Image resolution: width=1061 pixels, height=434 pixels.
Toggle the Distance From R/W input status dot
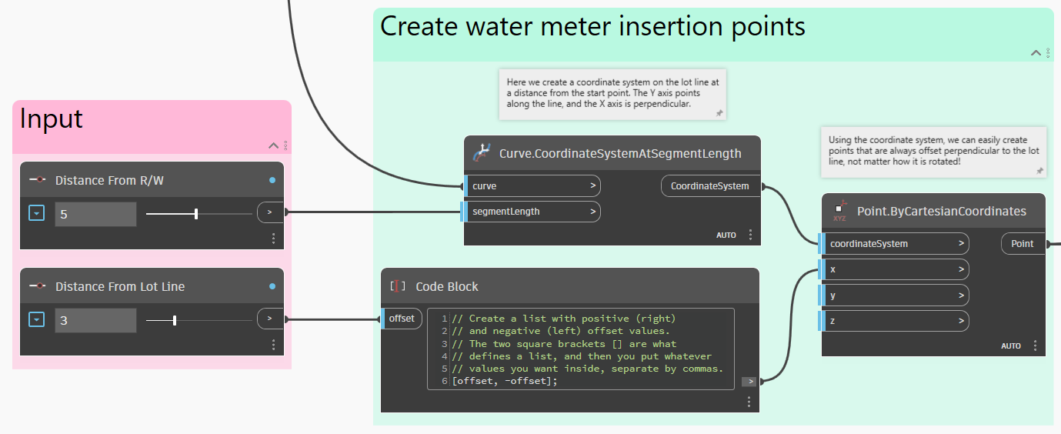(x=272, y=180)
